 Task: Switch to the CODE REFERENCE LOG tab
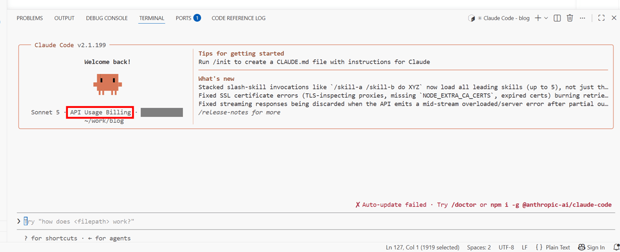pos(238,18)
